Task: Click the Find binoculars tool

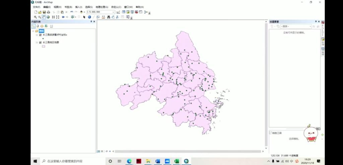Action: [x=109, y=17]
